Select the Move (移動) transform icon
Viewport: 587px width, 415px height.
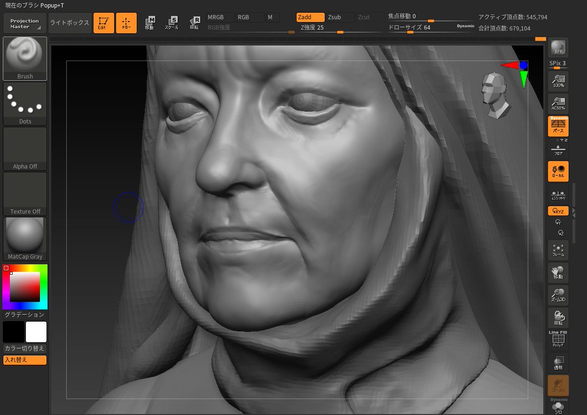coord(150,23)
